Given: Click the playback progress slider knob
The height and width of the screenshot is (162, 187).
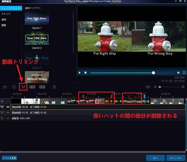Looking at the screenshot, I should pyautogui.click(x=154, y=73).
